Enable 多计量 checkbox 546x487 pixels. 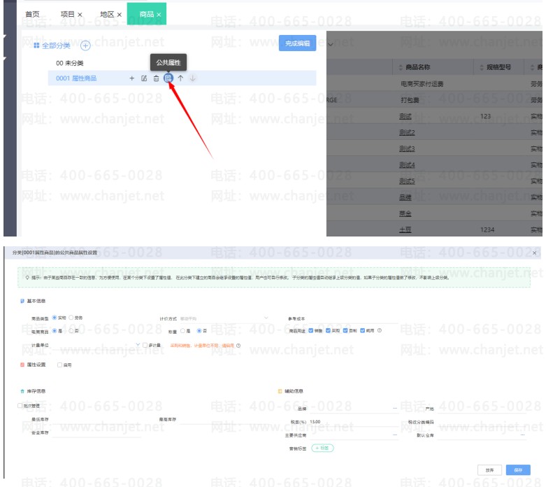pos(145,345)
